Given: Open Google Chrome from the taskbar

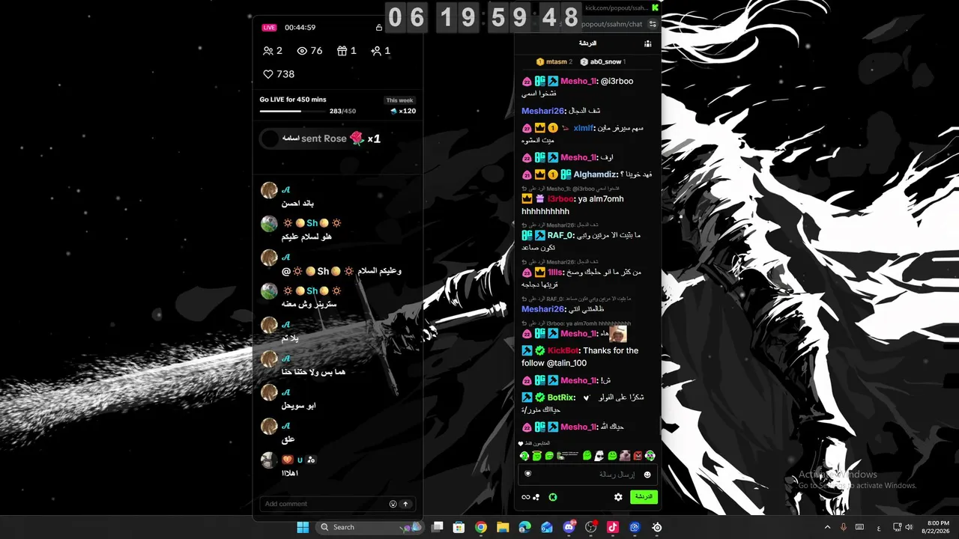Looking at the screenshot, I should pos(481,527).
